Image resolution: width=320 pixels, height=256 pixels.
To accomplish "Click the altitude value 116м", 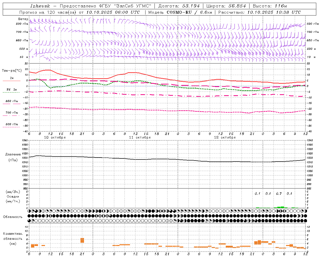I will click(280, 6).
